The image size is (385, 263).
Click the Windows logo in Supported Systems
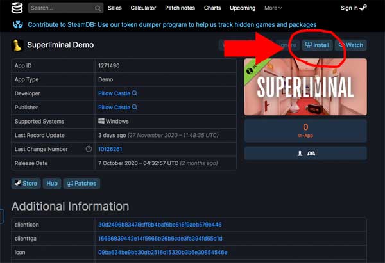coord(101,121)
